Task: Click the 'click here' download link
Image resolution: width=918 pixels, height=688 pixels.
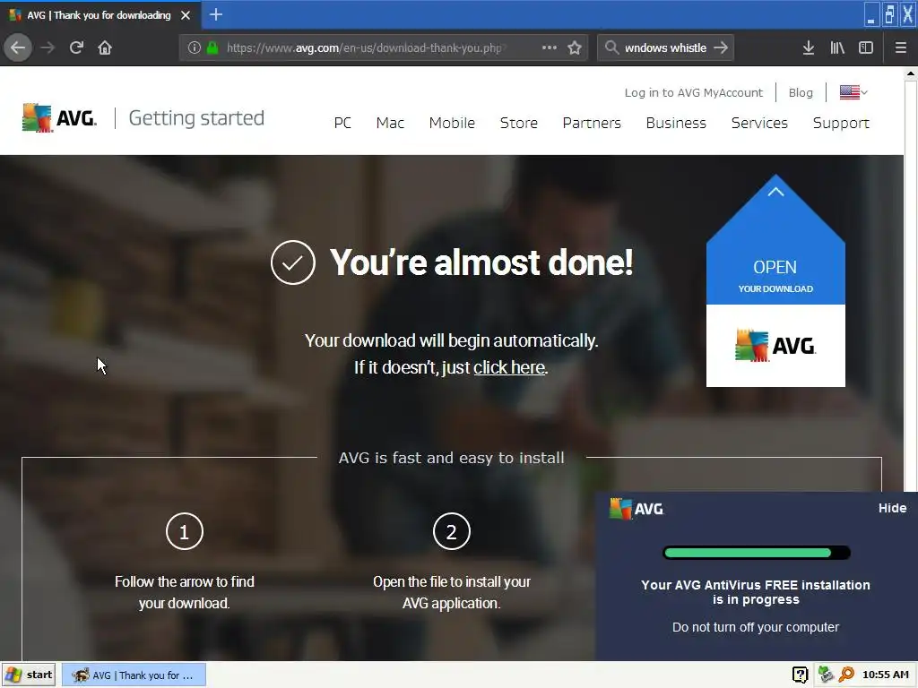Action: [x=509, y=367]
